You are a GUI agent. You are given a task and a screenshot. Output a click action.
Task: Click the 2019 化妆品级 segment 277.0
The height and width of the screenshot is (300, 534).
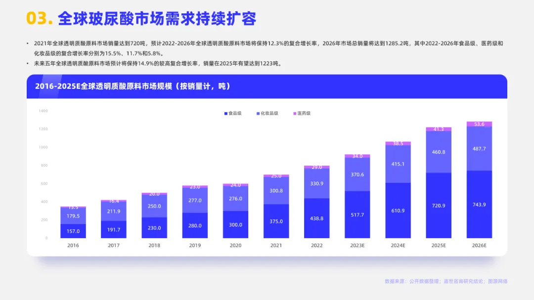(195, 200)
